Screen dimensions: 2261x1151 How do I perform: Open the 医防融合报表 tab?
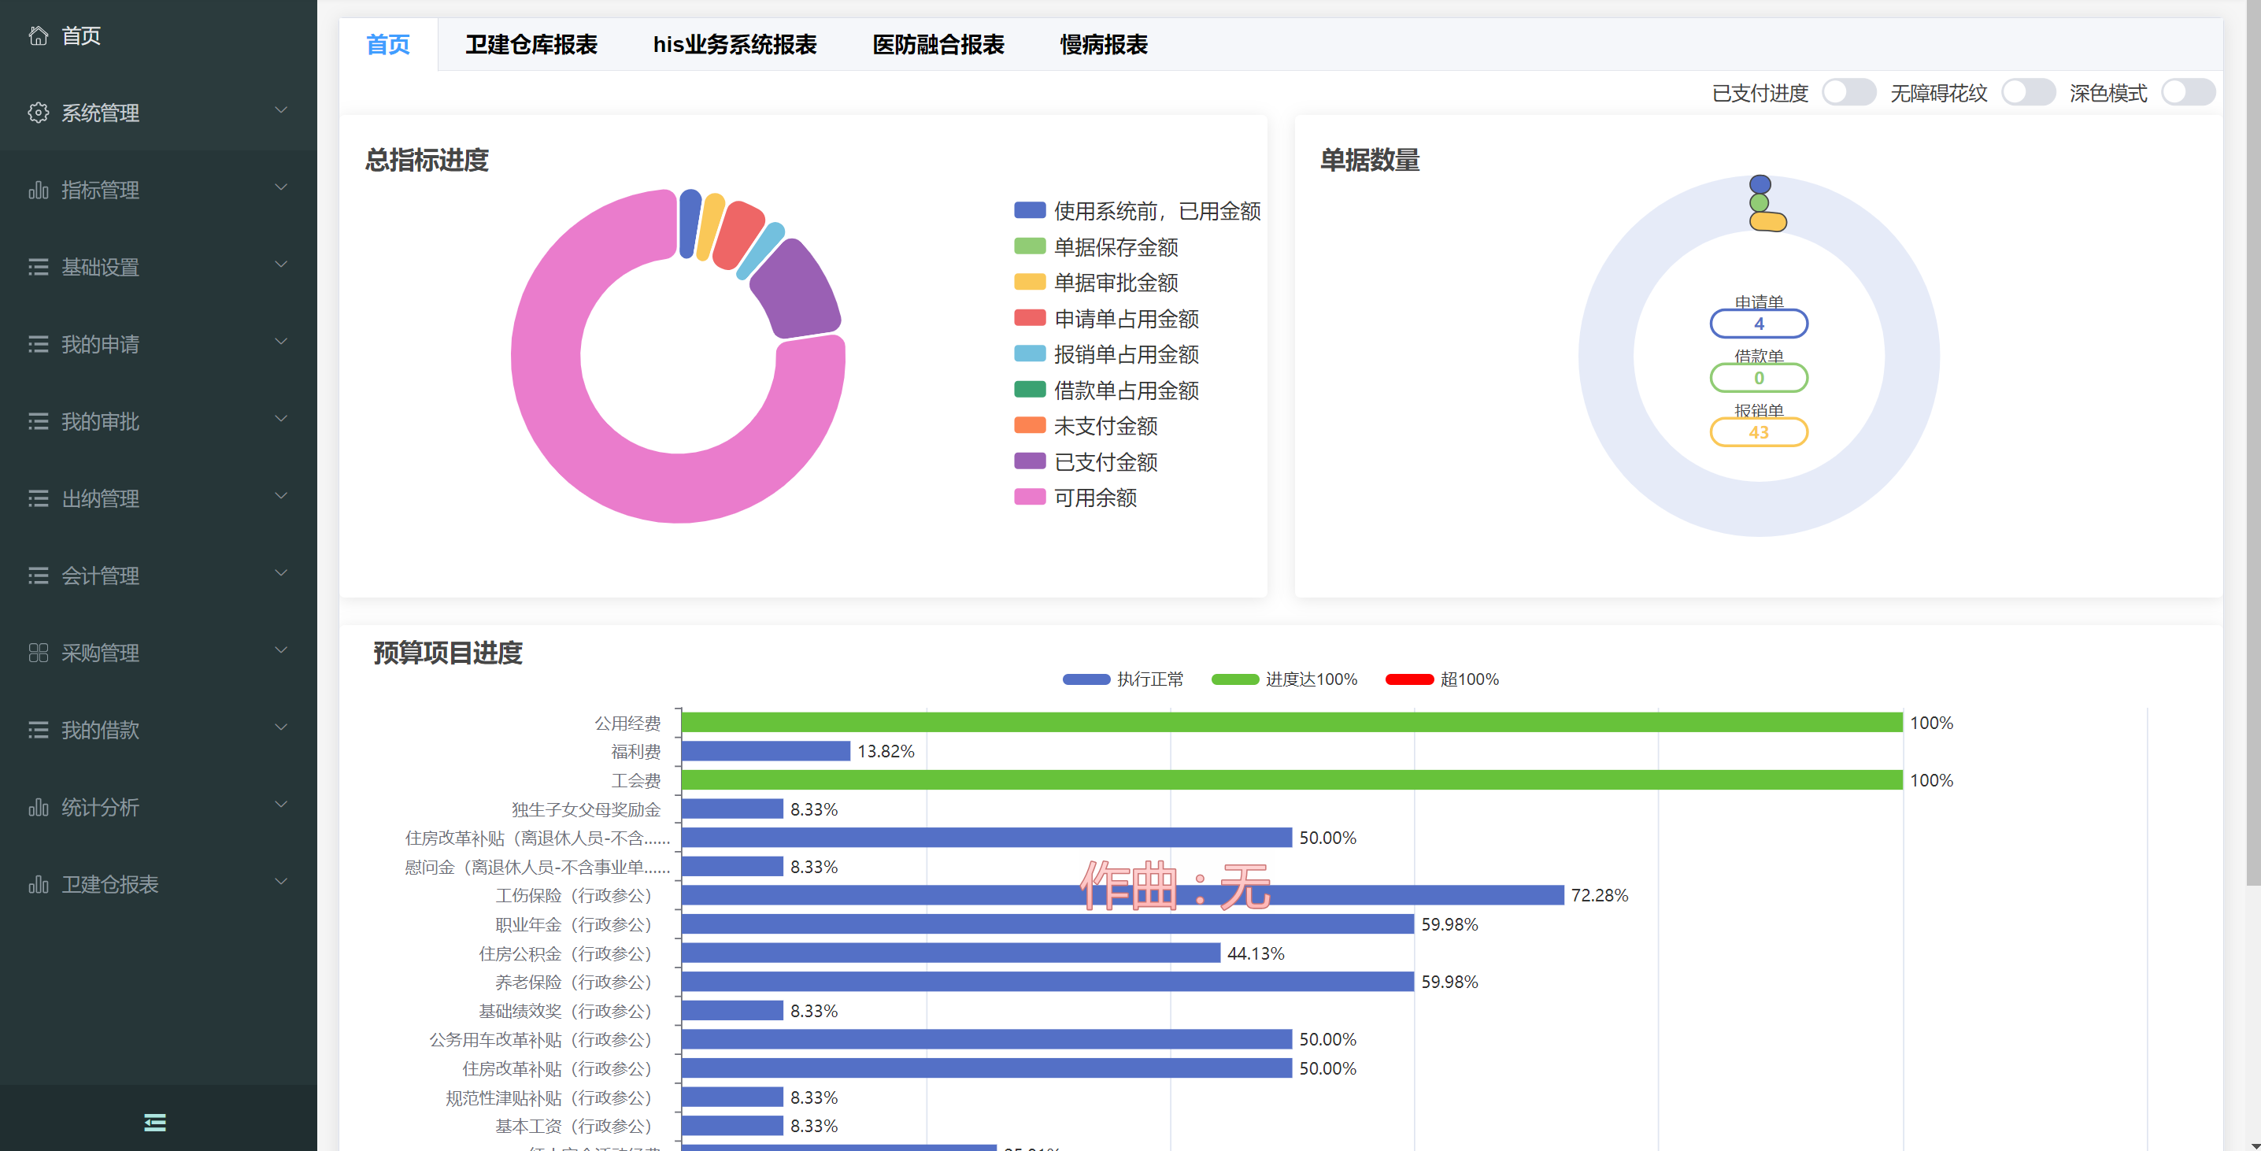pyautogui.click(x=938, y=44)
